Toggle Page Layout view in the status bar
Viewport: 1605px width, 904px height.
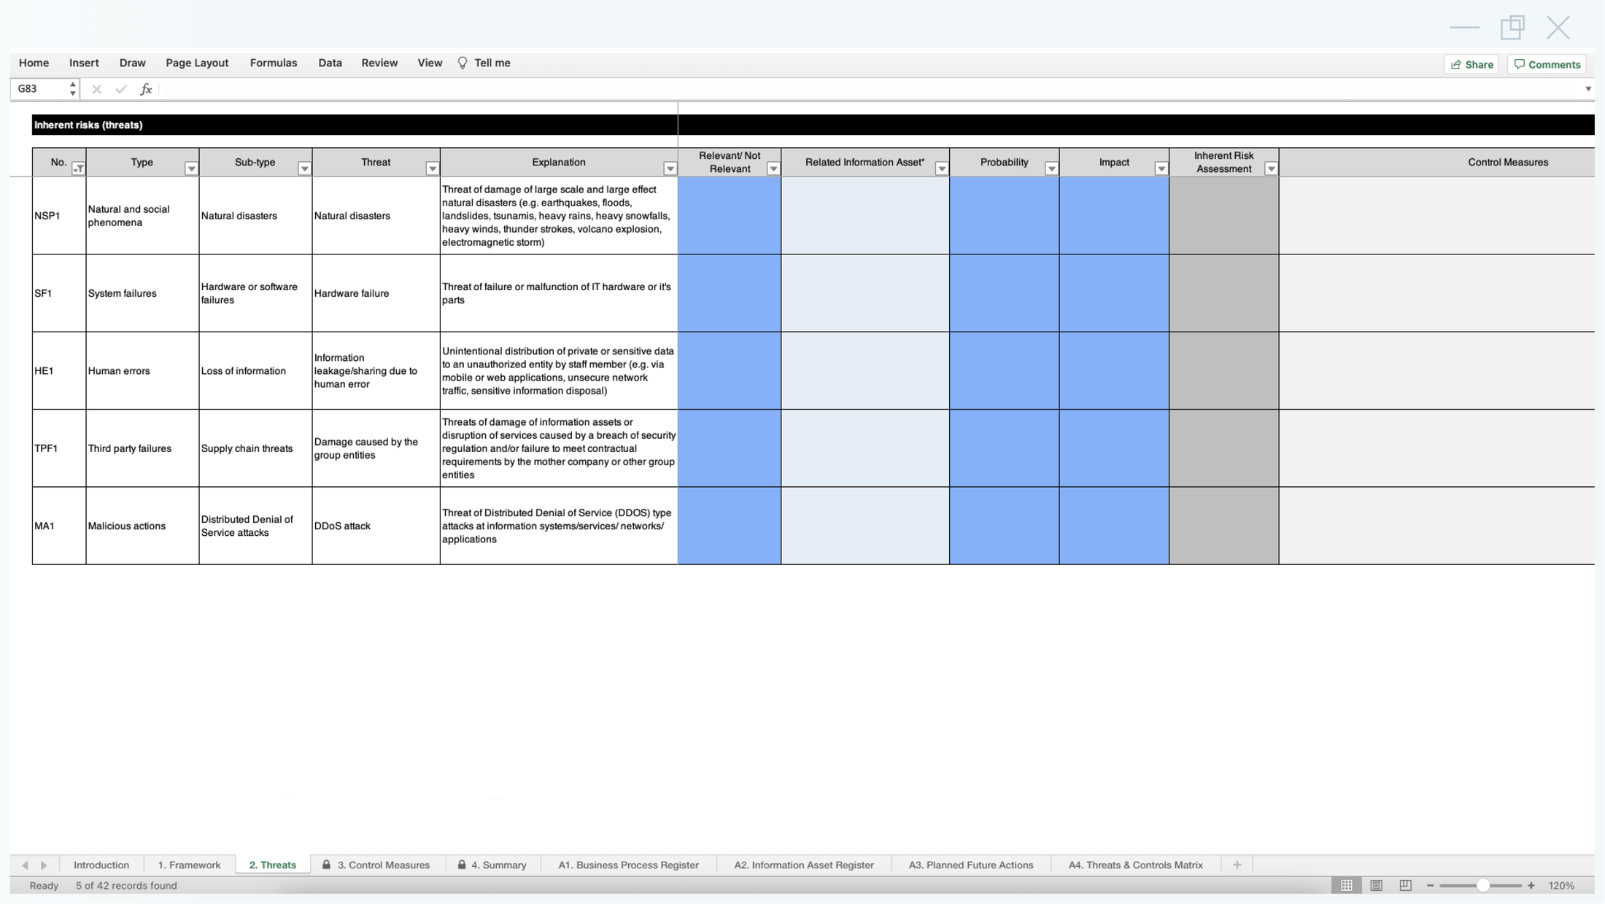(1376, 885)
